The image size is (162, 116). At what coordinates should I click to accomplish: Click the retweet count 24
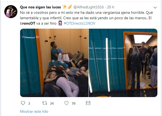(52, 103)
